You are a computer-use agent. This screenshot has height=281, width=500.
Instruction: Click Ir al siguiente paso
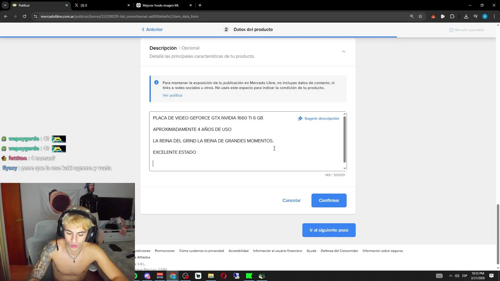(329, 230)
